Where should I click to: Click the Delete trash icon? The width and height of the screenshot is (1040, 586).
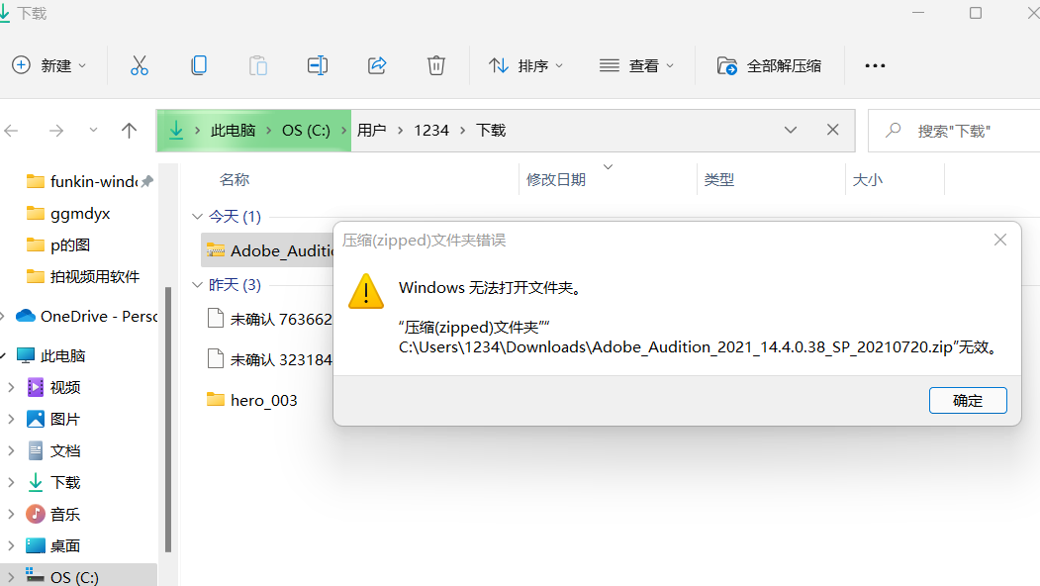(x=435, y=65)
